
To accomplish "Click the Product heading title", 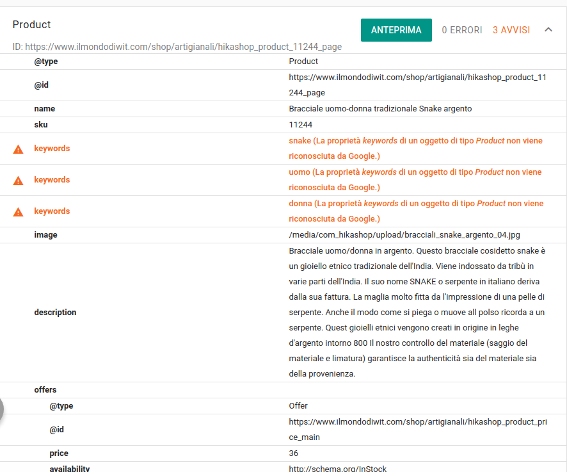I will (x=32, y=24).
